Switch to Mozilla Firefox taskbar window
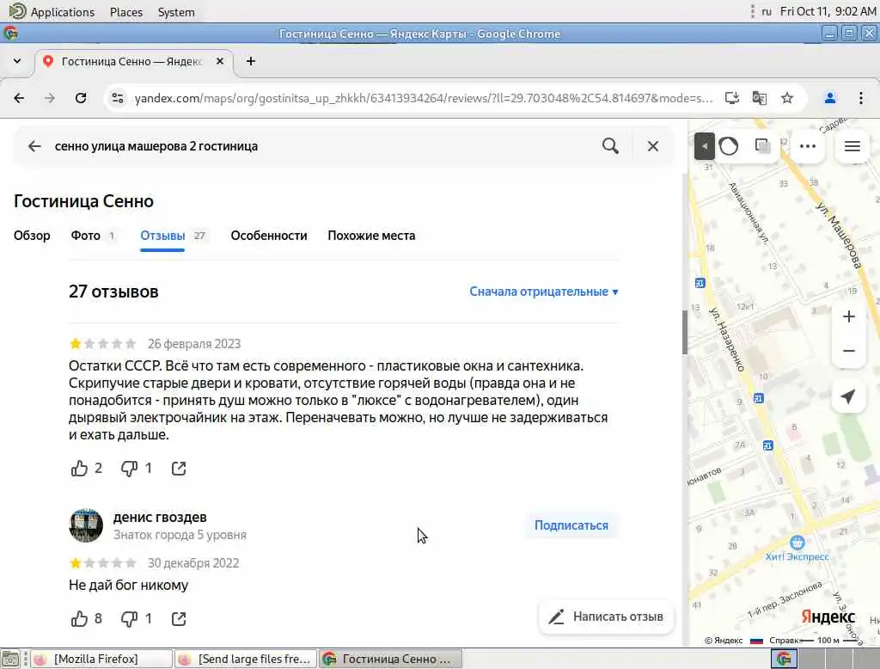880x669 pixels. click(101, 659)
